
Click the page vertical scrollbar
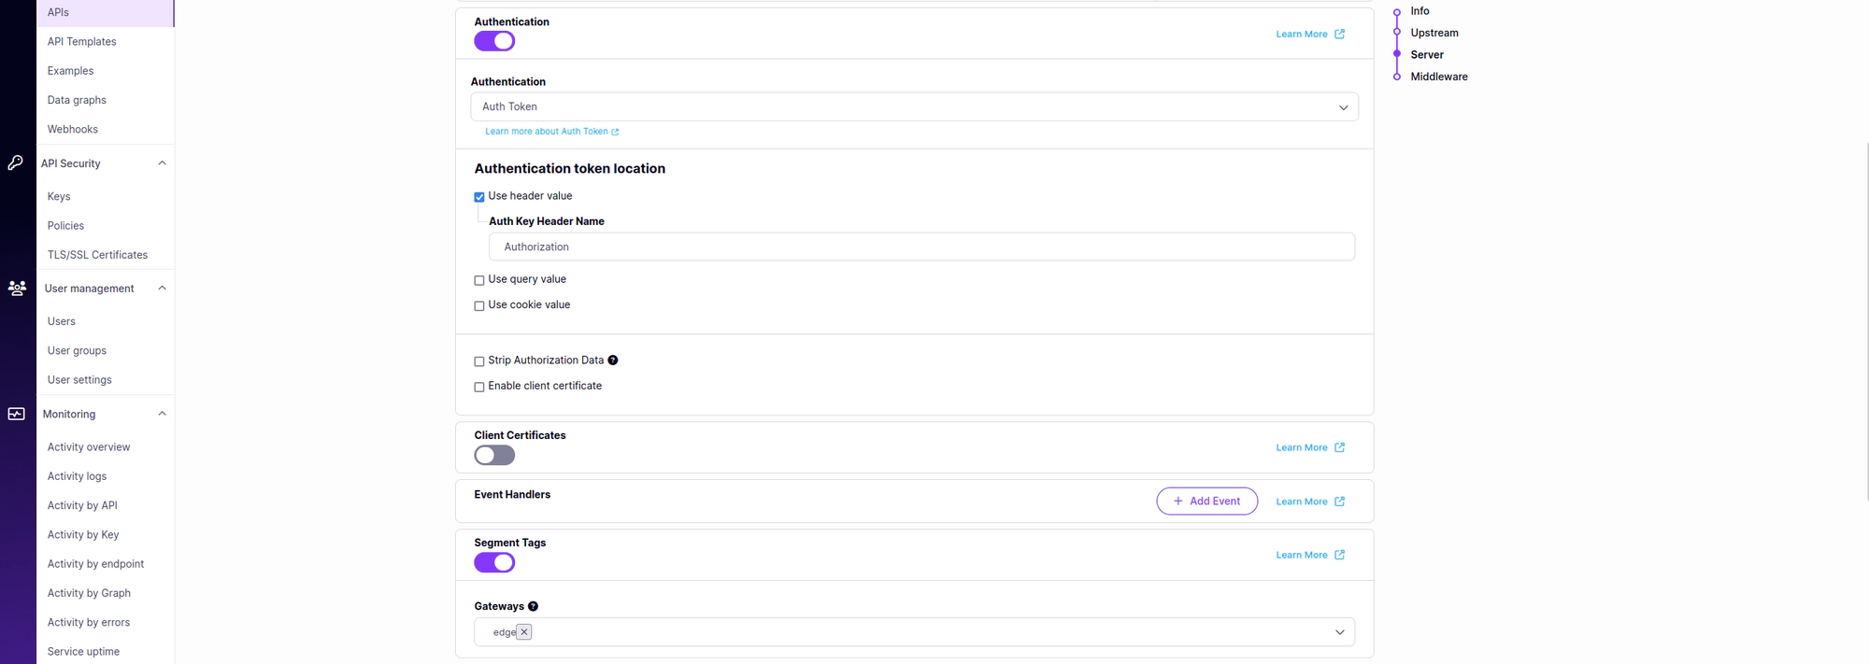(x=1866, y=322)
